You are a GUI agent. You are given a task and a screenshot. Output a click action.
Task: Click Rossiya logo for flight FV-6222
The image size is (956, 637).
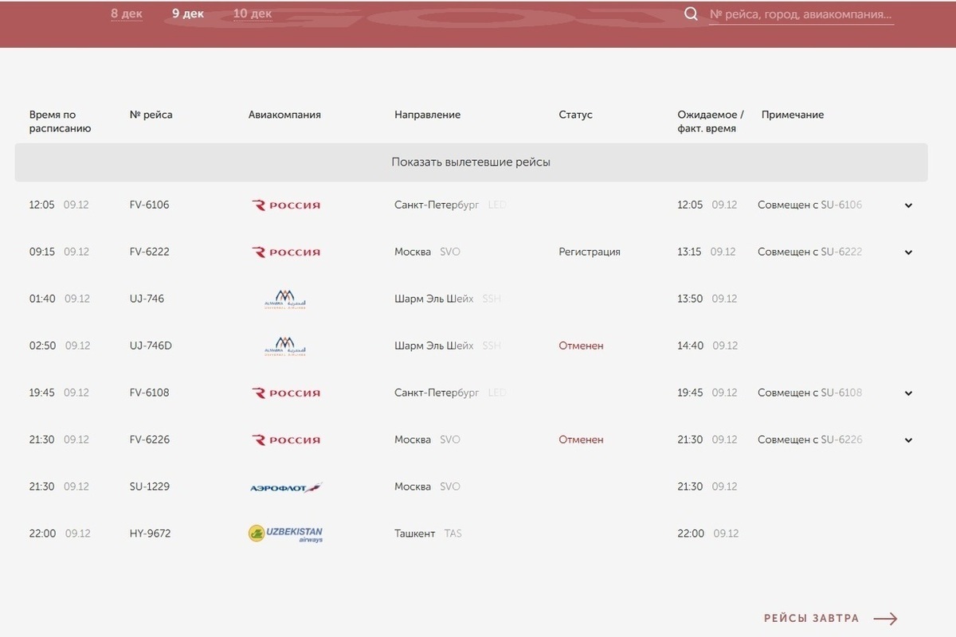click(286, 252)
